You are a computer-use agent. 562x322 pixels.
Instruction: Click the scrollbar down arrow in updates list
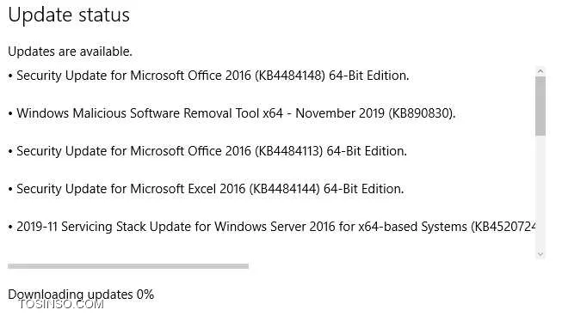tap(540, 254)
